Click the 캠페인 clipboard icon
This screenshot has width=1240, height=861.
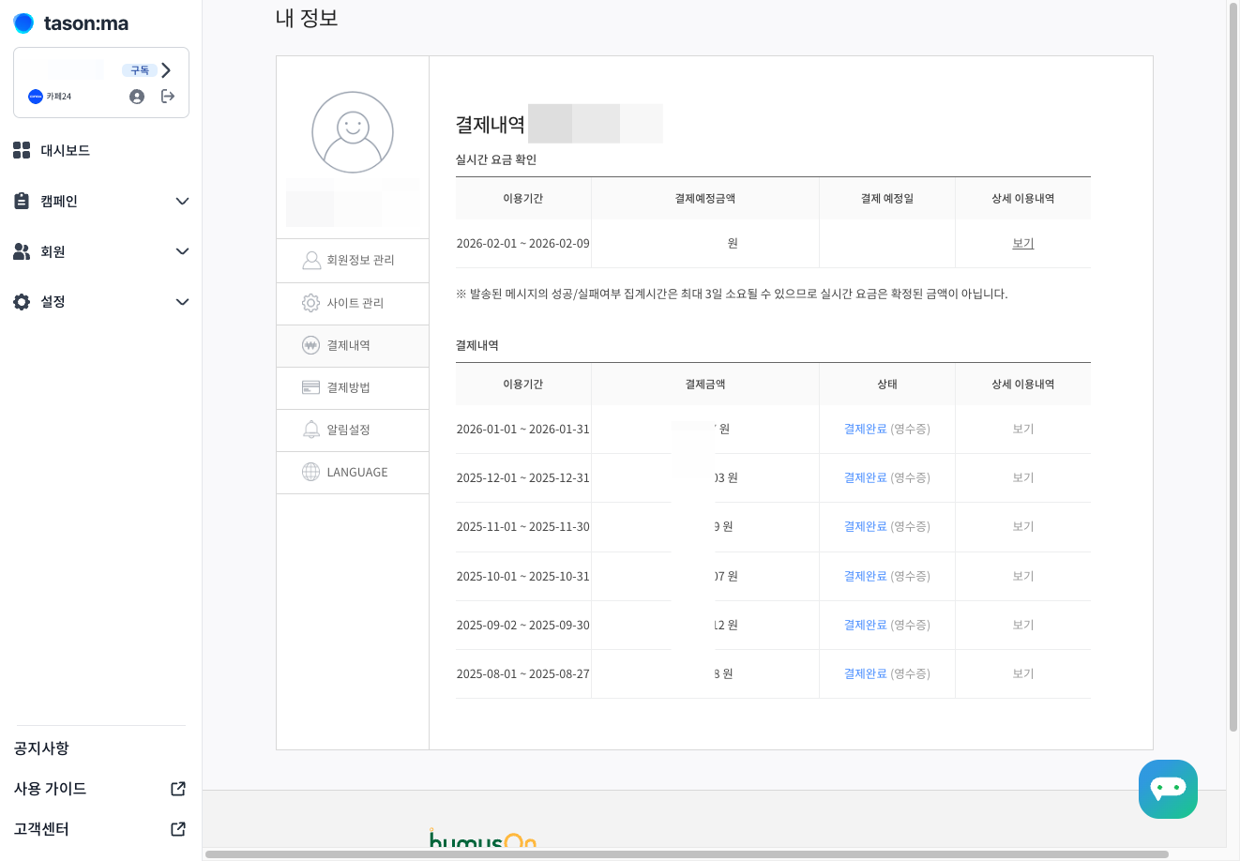pos(22,201)
